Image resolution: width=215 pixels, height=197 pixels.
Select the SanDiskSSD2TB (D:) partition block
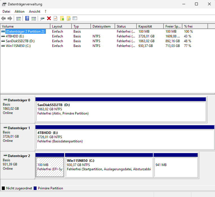click(121, 109)
